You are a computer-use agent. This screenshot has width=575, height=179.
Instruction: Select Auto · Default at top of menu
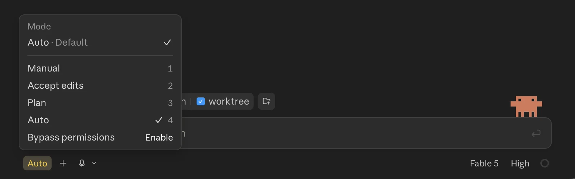coord(100,42)
